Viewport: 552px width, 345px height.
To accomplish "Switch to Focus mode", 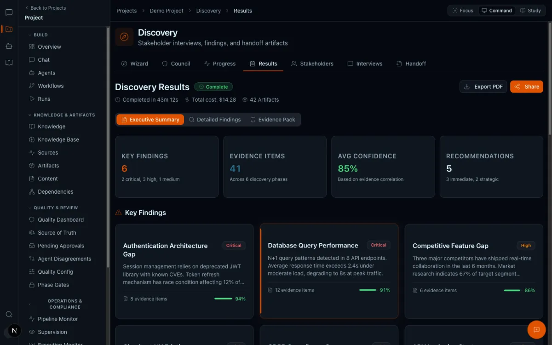I will point(462,11).
